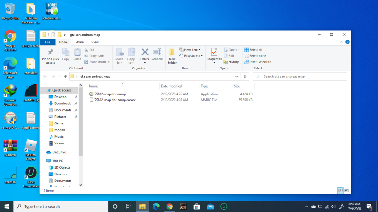
Task: Show hidden system tray icons
Action: 307,206
